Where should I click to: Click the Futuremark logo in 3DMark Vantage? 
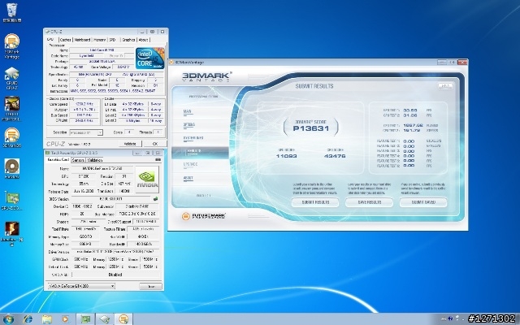[204, 216]
